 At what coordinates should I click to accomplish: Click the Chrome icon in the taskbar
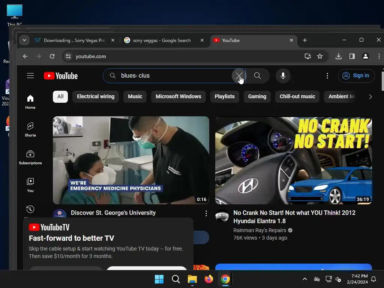click(x=225, y=279)
